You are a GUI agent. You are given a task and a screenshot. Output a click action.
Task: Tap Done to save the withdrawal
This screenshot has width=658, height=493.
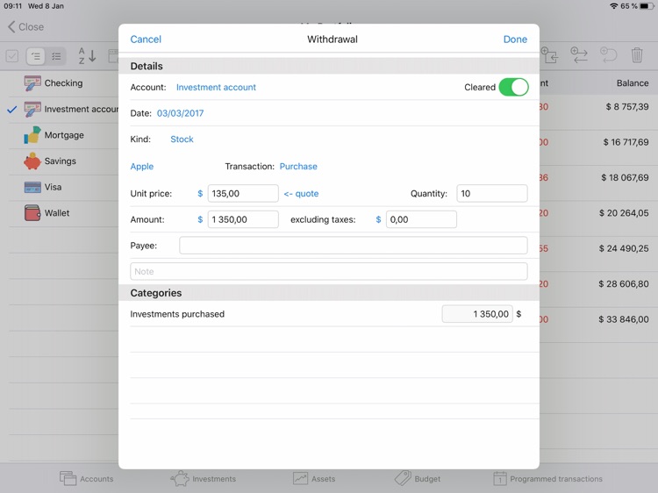pyautogui.click(x=515, y=39)
